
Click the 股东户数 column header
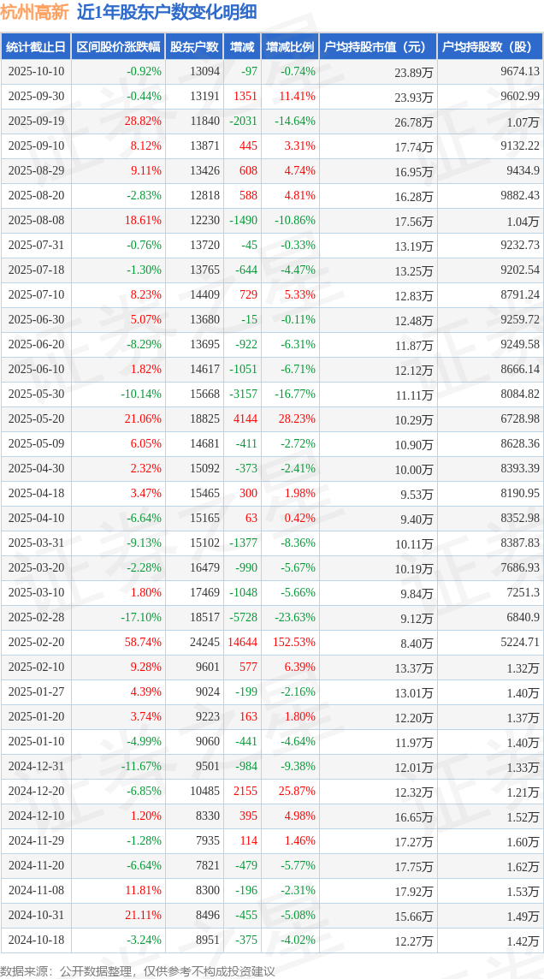(x=194, y=47)
